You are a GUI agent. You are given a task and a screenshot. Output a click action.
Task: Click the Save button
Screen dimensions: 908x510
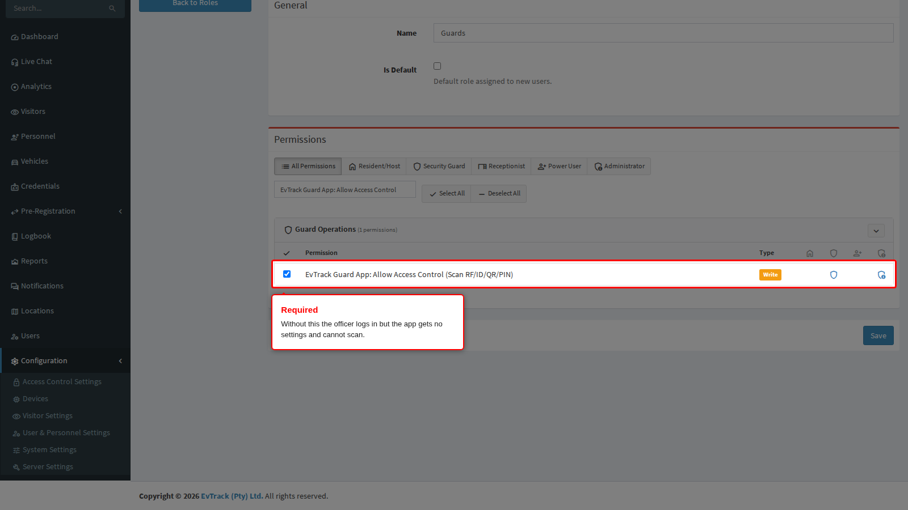pos(878,335)
